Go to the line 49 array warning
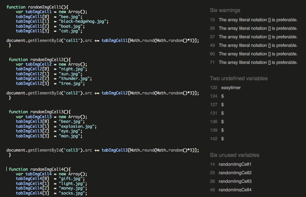The height and width of the screenshot is (197, 306). pyautogui.click(x=254, y=45)
